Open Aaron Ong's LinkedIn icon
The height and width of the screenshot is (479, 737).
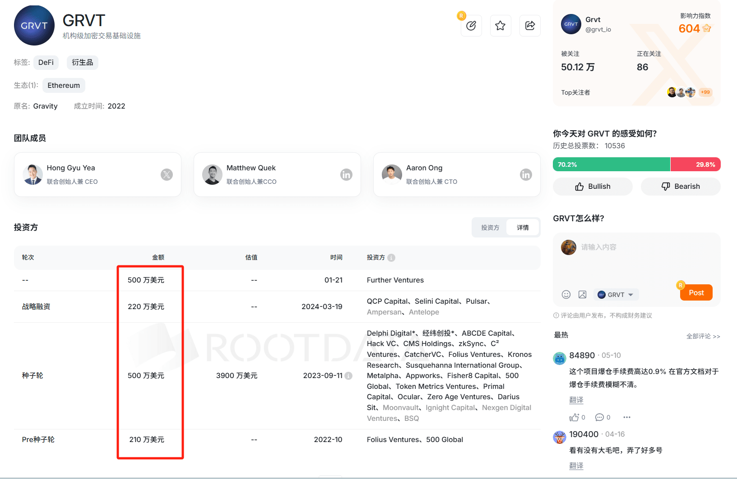click(526, 174)
